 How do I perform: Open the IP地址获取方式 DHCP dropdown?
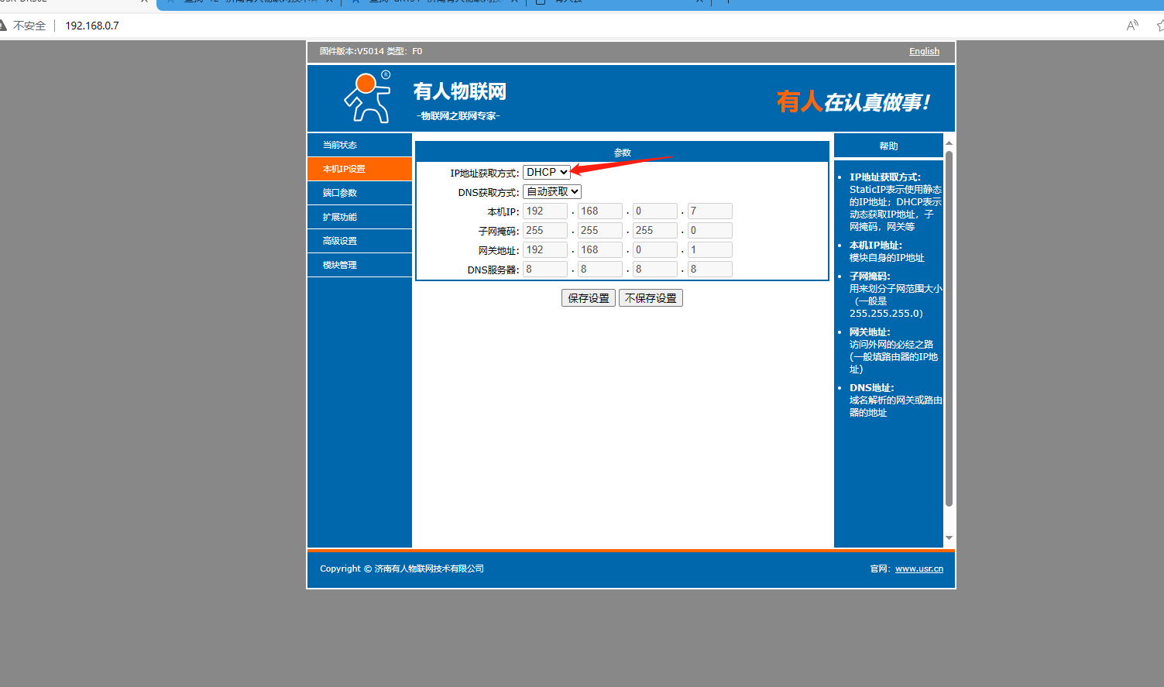point(547,172)
